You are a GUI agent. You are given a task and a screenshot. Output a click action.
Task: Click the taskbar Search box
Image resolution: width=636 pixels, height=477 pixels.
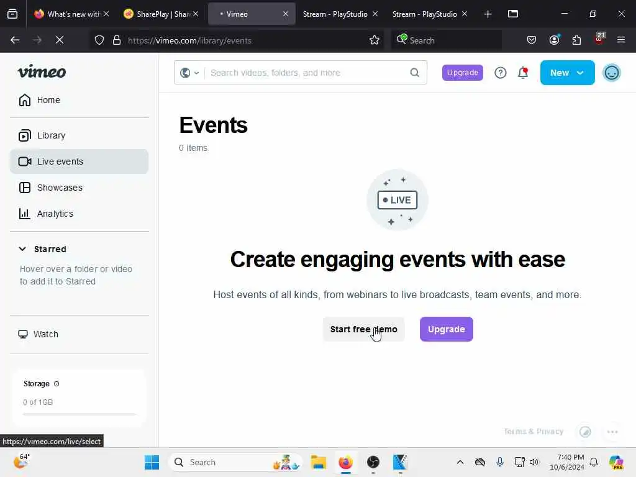point(235,462)
